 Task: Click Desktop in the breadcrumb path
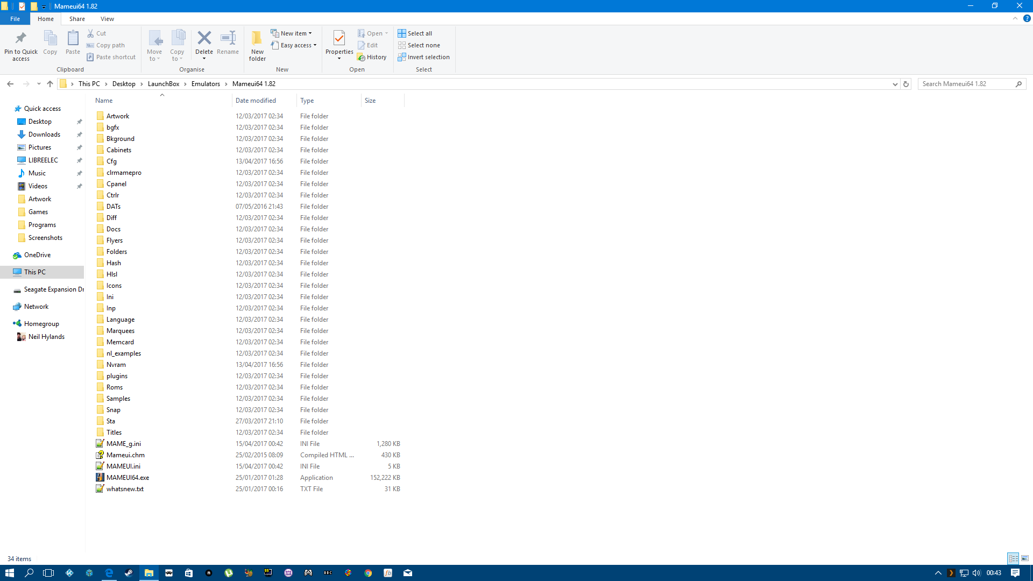(x=124, y=84)
